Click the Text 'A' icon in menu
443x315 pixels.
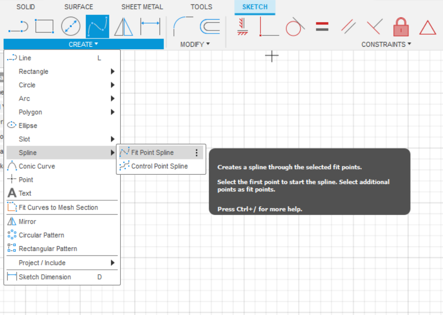click(x=12, y=193)
